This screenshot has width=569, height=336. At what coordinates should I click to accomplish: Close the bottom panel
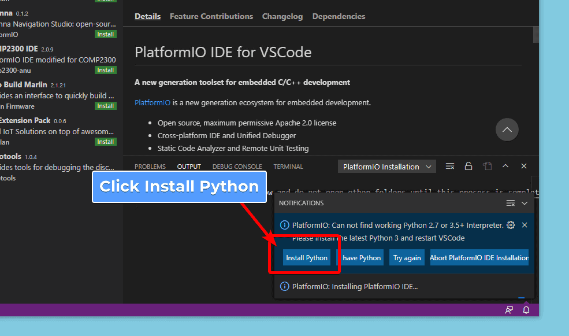pos(523,166)
